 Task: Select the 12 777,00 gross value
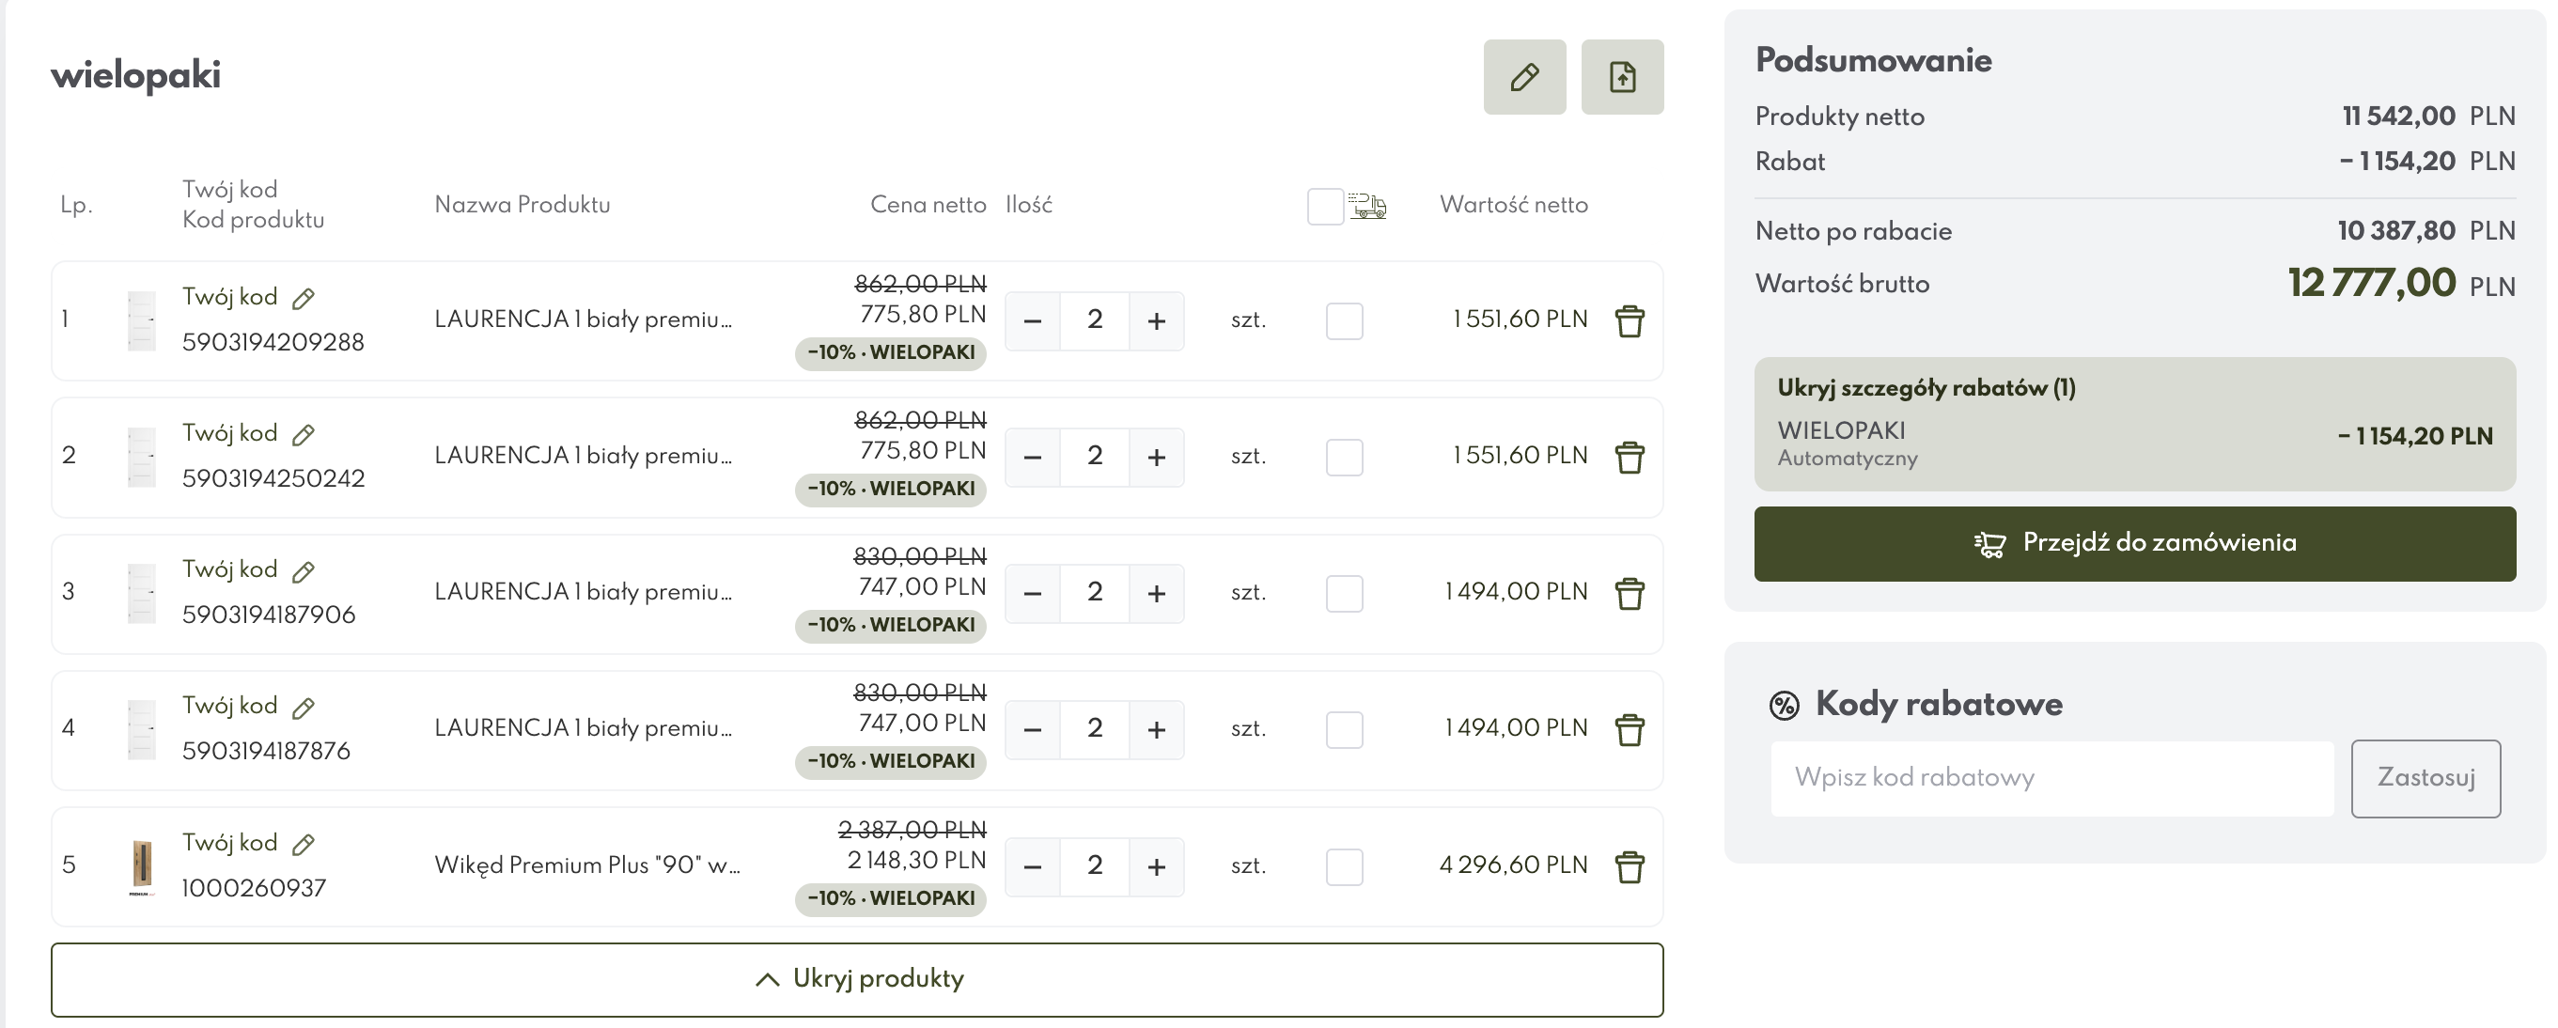pyautogui.click(x=2371, y=283)
